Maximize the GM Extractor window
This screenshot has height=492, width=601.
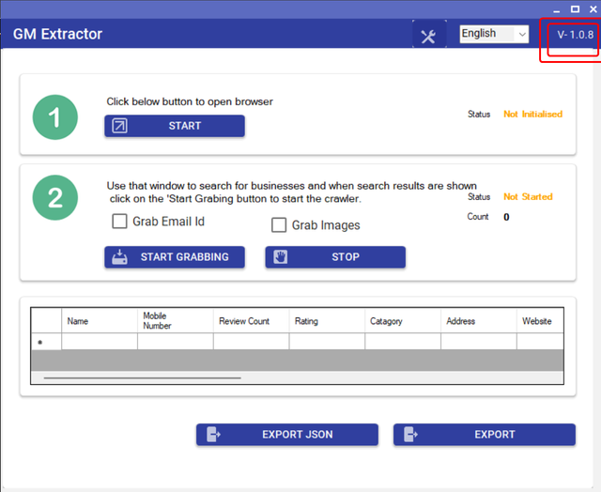(x=575, y=9)
